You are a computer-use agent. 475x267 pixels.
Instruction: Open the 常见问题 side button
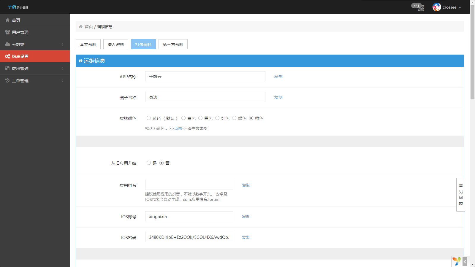tap(461, 195)
